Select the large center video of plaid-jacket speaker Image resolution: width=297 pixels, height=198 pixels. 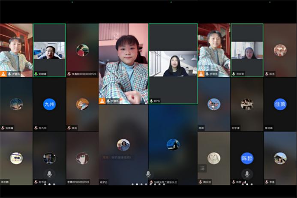(123, 63)
